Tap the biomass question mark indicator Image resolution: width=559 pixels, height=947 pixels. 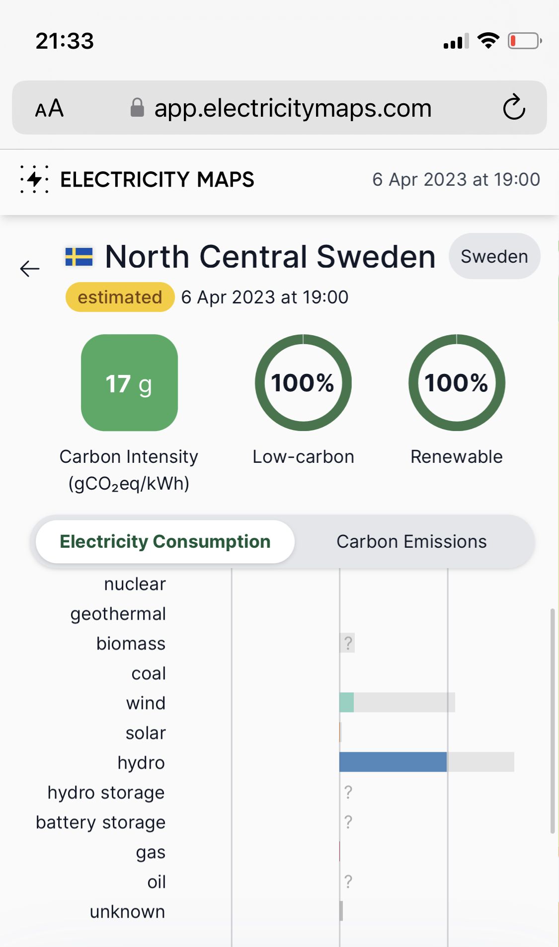point(348,643)
